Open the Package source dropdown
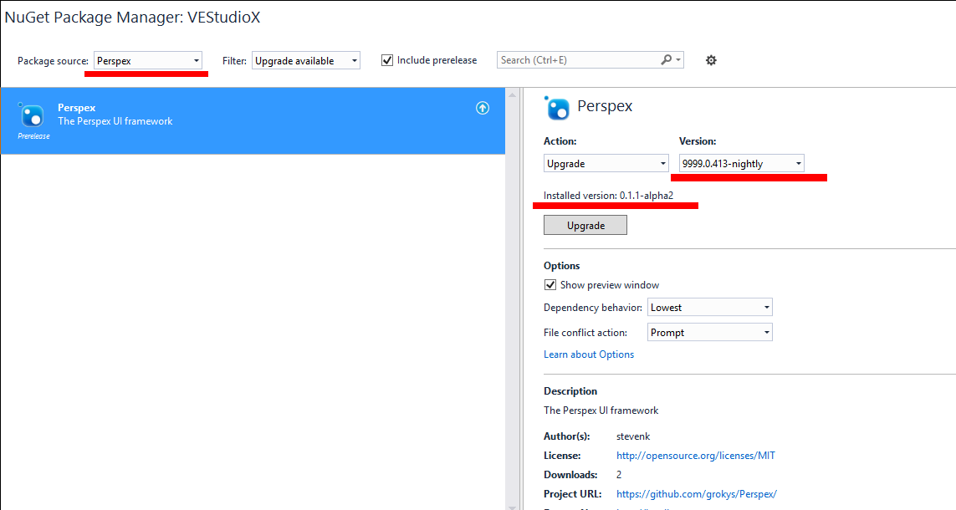Image resolution: width=956 pixels, height=510 pixels. (x=147, y=61)
